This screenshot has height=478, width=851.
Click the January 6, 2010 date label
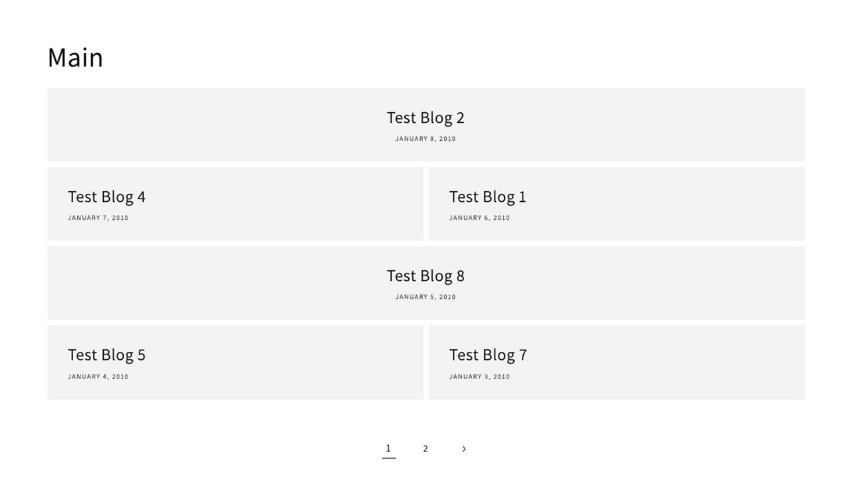click(479, 217)
